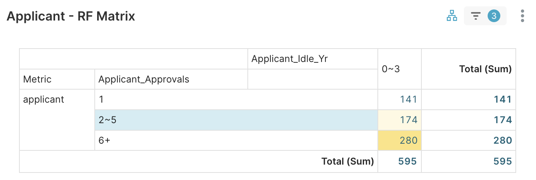Click the Total (Sum) row label

click(347, 161)
